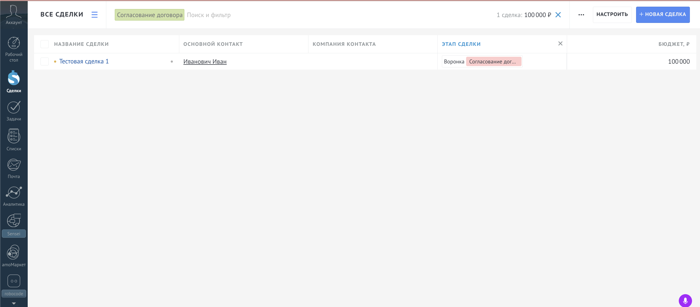Select all deals header checkbox
700x307 pixels.
[x=44, y=44]
